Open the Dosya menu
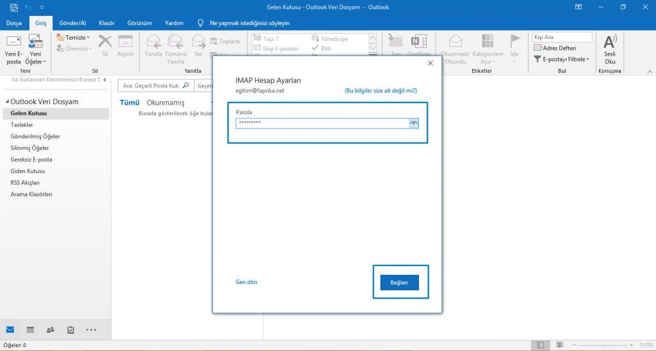 pos(13,23)
